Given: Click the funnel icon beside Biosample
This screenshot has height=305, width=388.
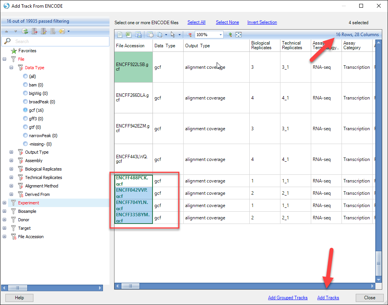Looking at the screenshot, I should pyautogui.click(x=13, y=211).
